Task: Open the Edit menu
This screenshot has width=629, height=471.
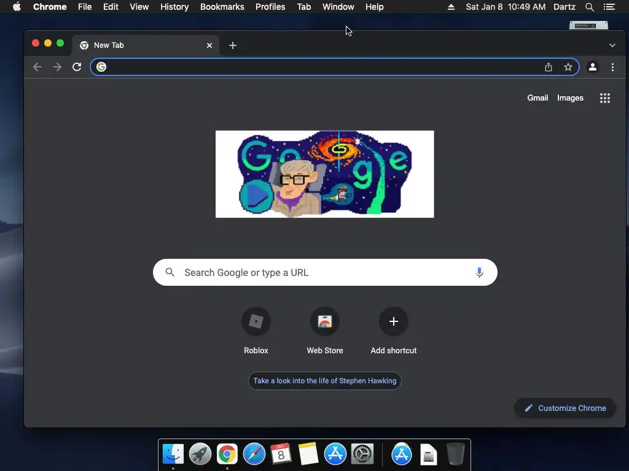Action: 111,7
